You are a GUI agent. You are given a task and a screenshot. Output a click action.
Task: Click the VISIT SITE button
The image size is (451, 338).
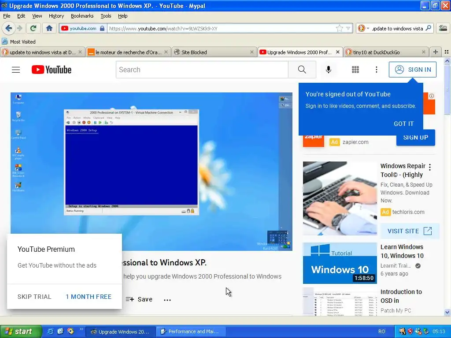pyautogui.click(x=410, y=231)
